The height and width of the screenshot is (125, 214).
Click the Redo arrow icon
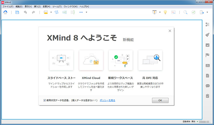point(33,13)
